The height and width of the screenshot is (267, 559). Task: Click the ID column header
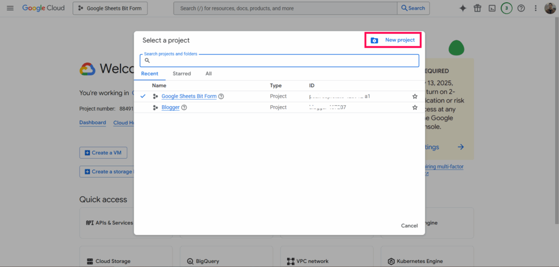(312, 86)
